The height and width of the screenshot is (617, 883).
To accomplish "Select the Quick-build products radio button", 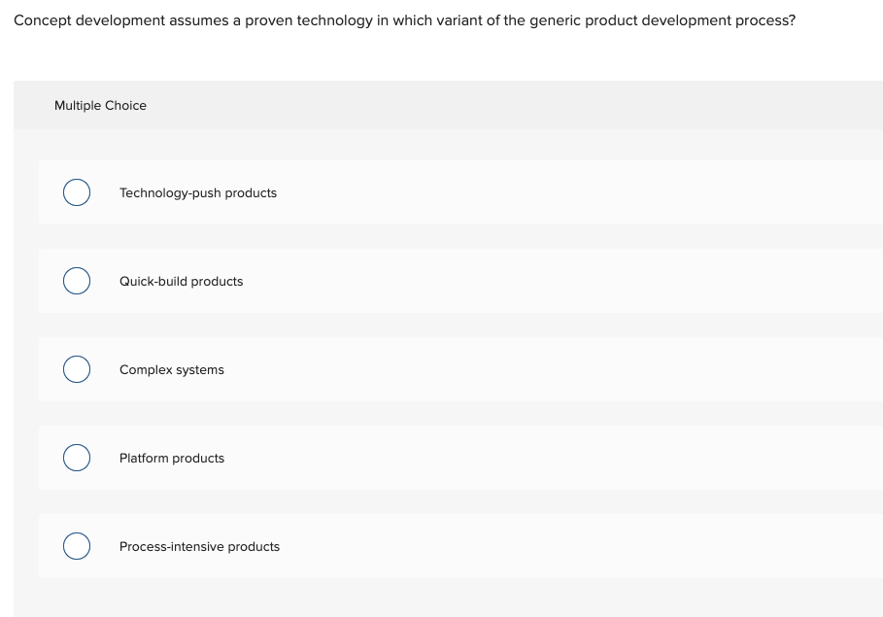I will (x=77, y=281).
